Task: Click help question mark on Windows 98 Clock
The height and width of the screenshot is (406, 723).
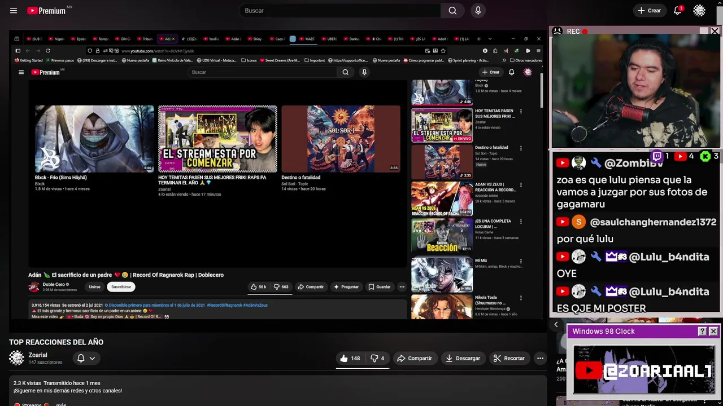Action: click(702, 332)
